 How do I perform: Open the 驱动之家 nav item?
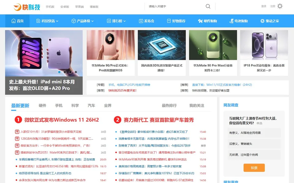pyautogui.click(x=269, y=21)
